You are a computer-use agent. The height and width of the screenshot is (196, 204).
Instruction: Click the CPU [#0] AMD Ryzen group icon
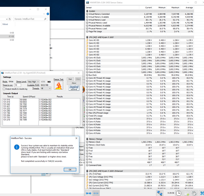tap(87, 37)
